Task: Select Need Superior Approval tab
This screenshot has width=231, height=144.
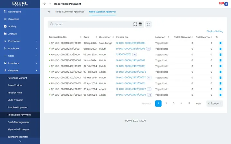Action: coord(102,12)
